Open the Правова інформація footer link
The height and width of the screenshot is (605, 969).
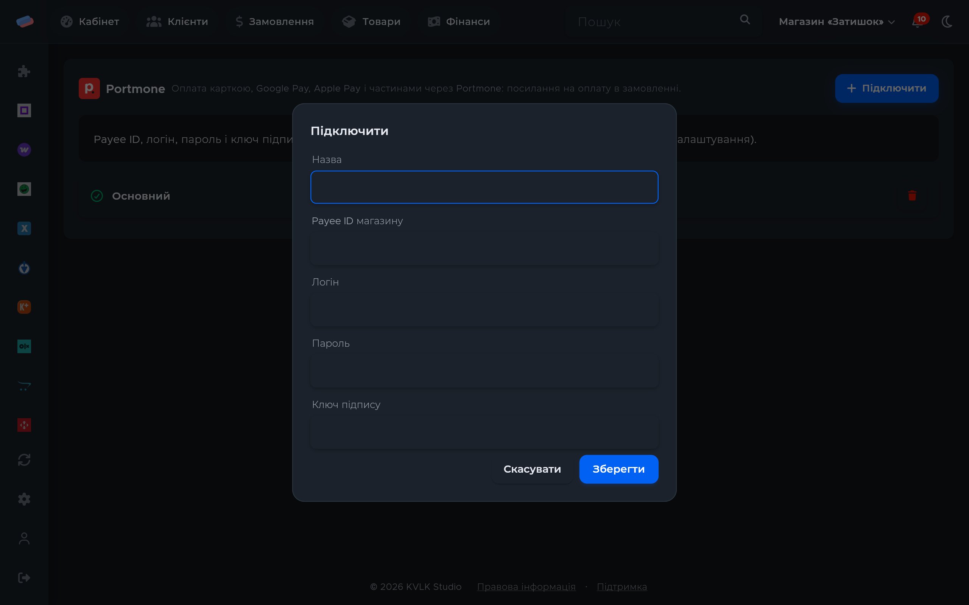pyautogui.click(x=526, y=586)
